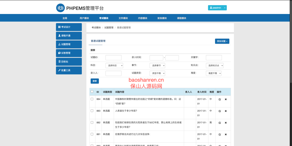
Task: Delete question 881 with X icon
Action: coord(226,135)
